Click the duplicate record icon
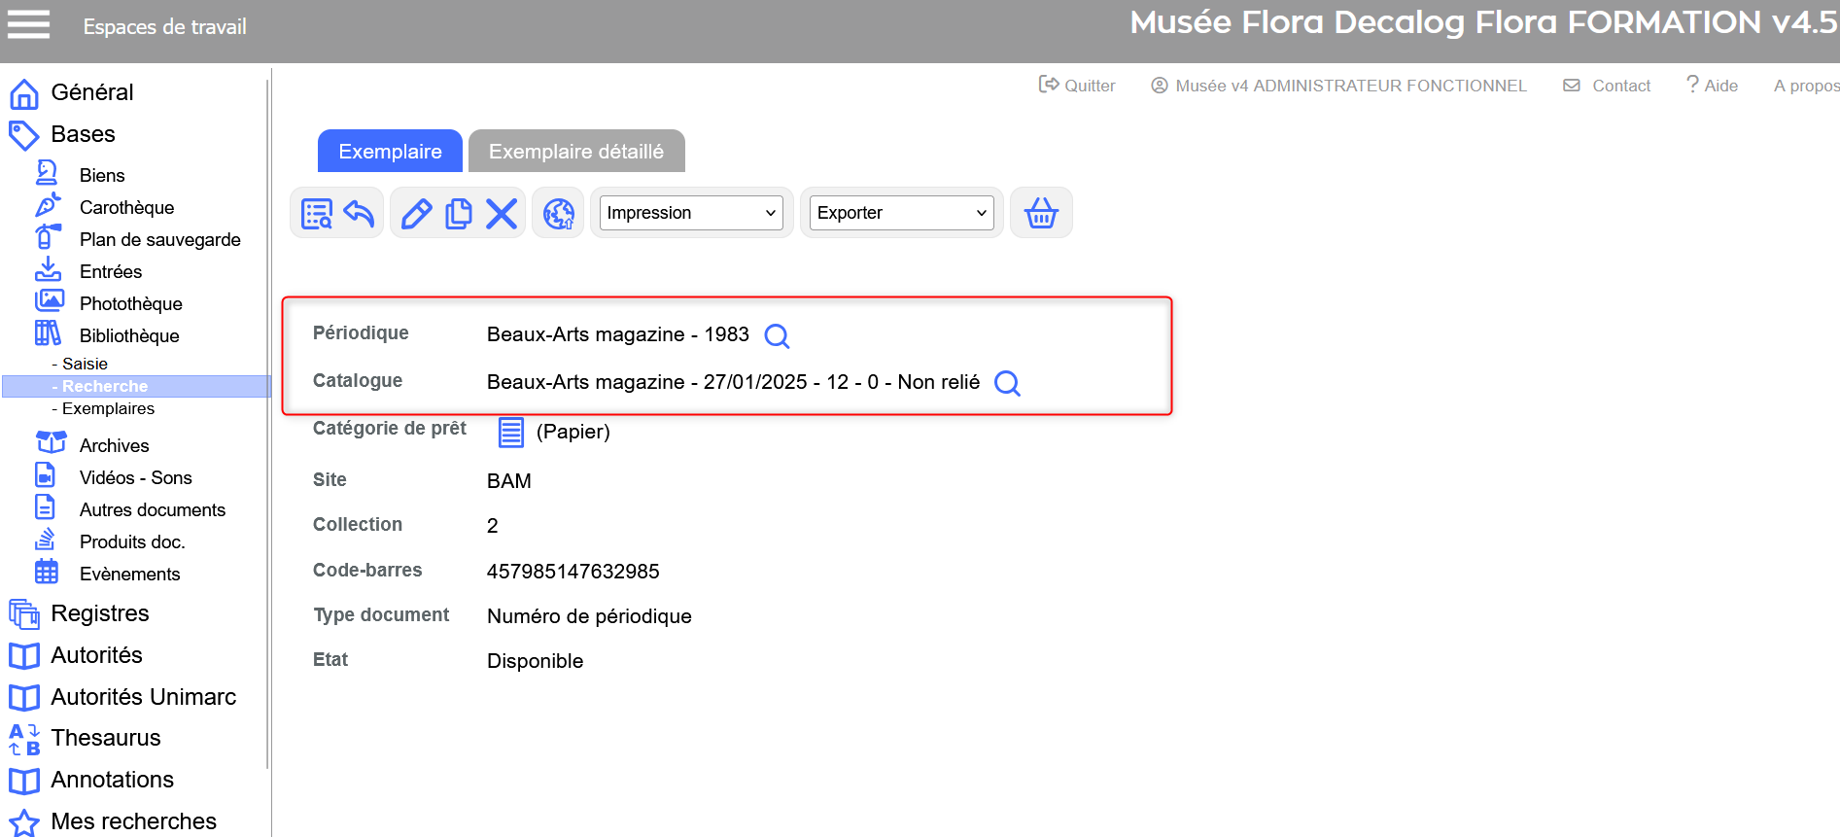 pos(458,213)
